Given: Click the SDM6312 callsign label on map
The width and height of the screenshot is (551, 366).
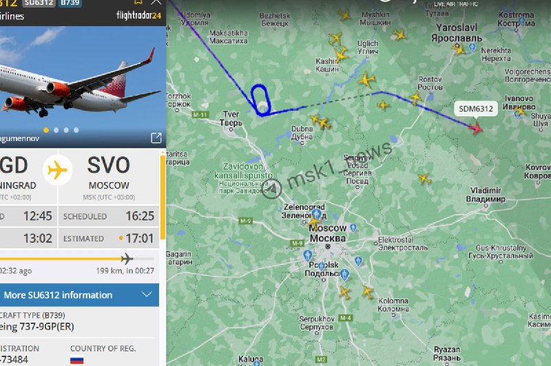Looking at the screenshot, I should coord(476,109).
